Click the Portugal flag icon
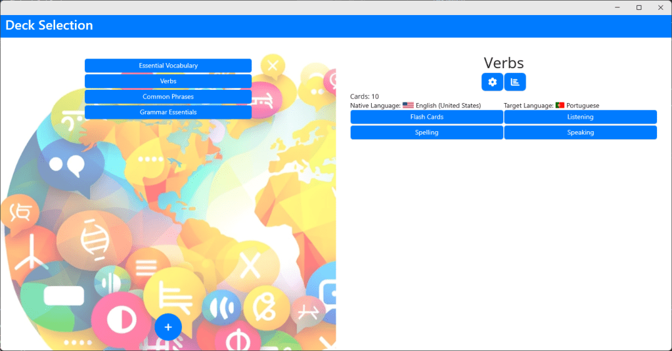 tap(560, 106)
